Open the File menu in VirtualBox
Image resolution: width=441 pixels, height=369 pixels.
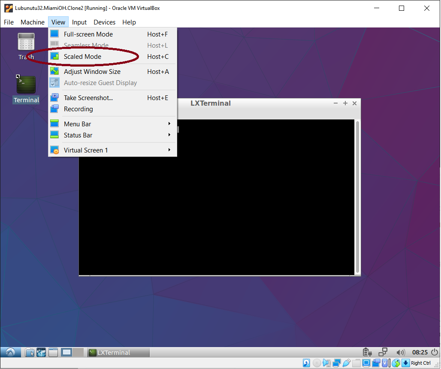pyautogui.click(x=9, y=22)
